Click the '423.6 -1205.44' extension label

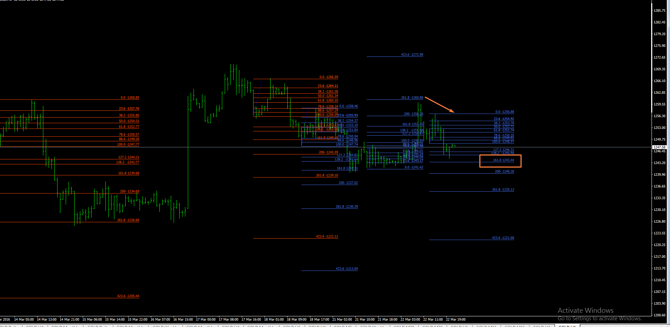click(x=128, y=296)
